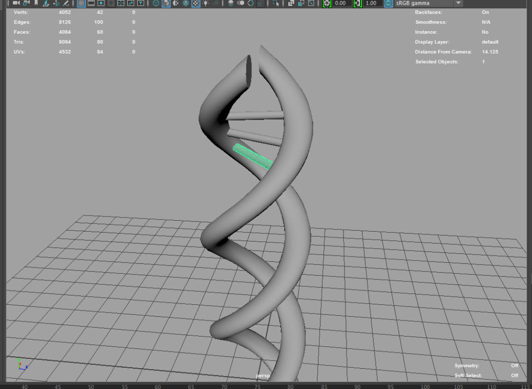Toggle X-Ray Active Components icon
This screenshot has width=532, height=389.
click(301, 3)
